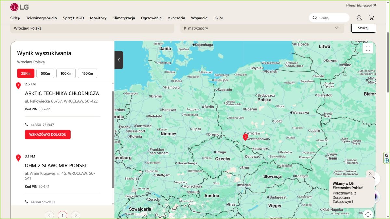Click the LG logo
This screenshot has height=219, width=390.
point(19,7)
